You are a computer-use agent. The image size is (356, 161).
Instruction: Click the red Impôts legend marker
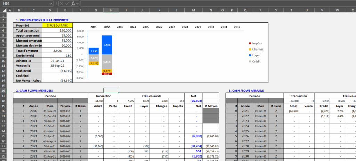[249, 43]
